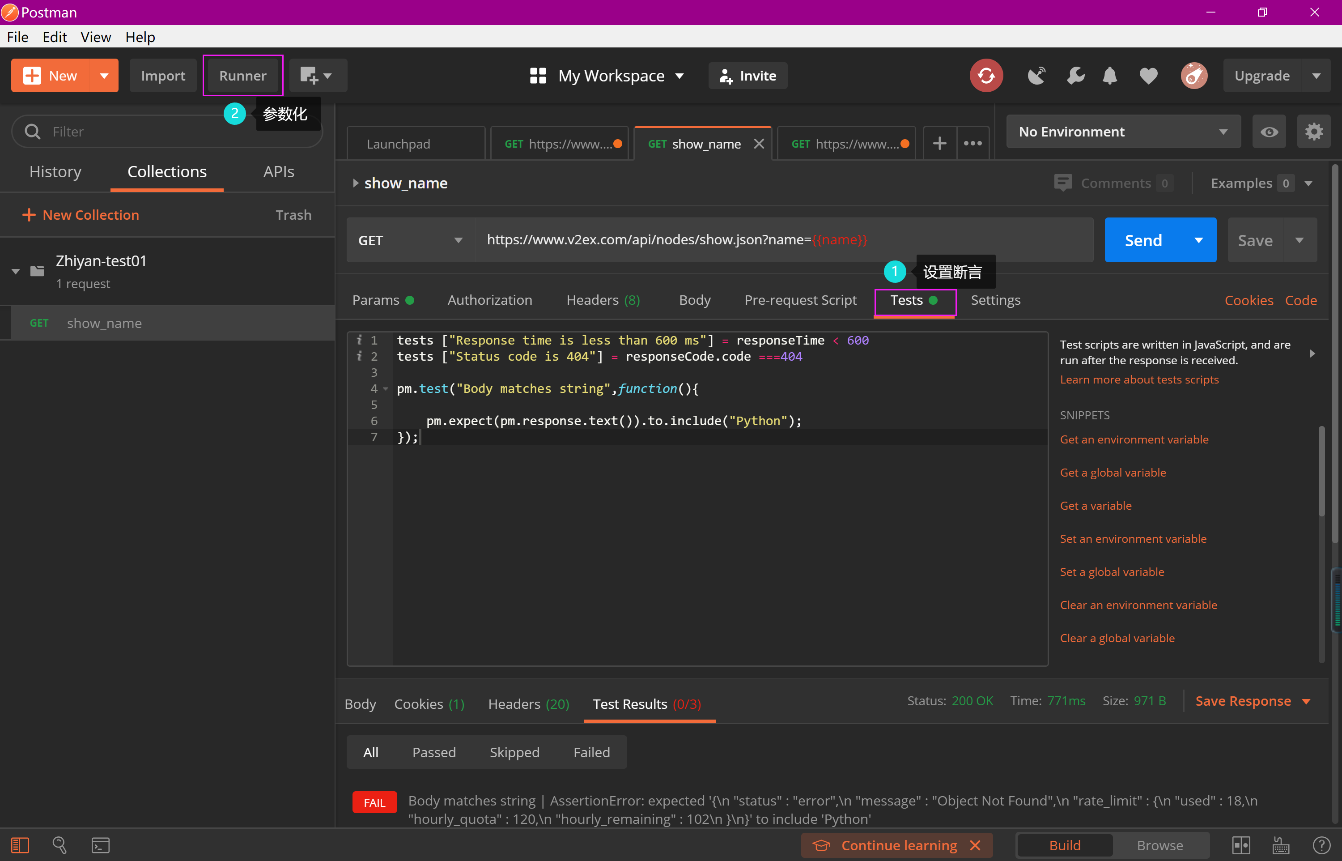Click the sync status icon
Viewport: 1342px width, 861px height.
tap(986, 76)
